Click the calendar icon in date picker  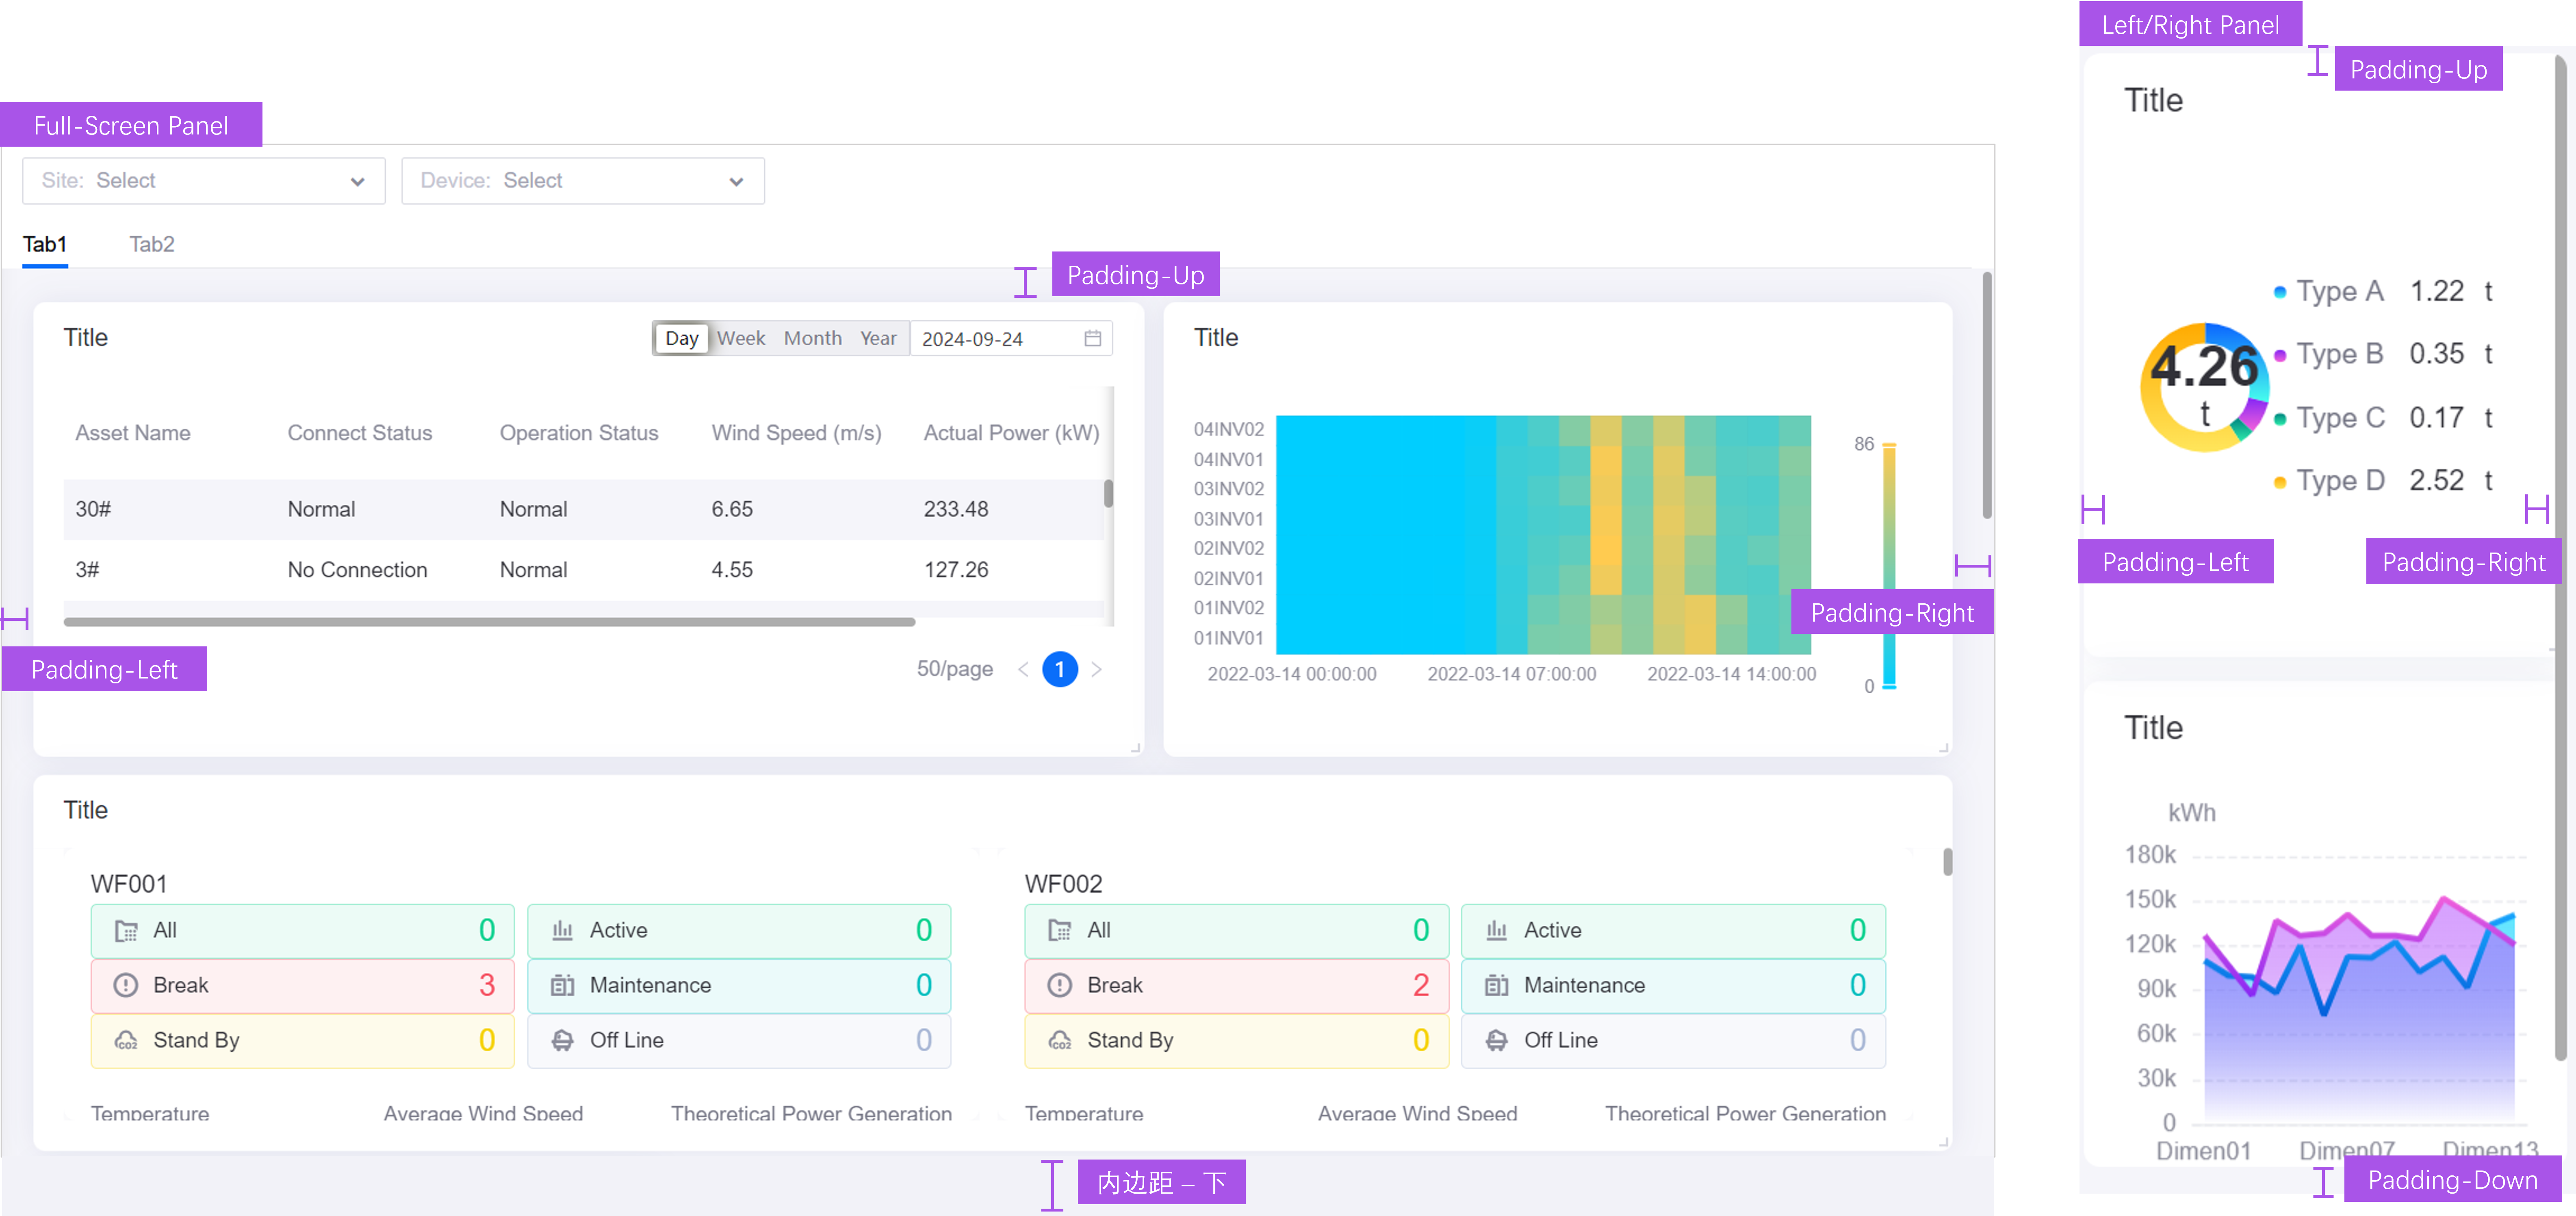point(1092,338)
